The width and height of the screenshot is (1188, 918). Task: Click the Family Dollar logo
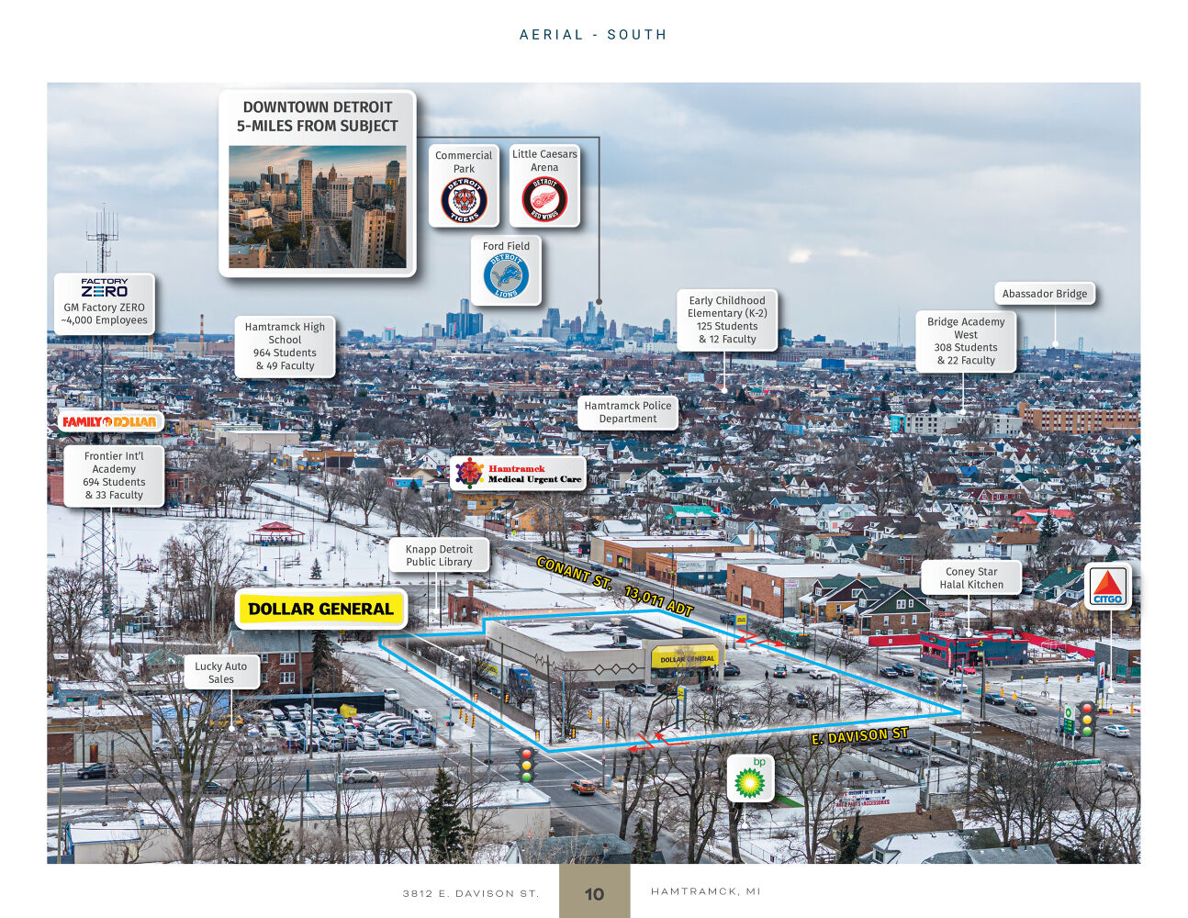[109, 421]
